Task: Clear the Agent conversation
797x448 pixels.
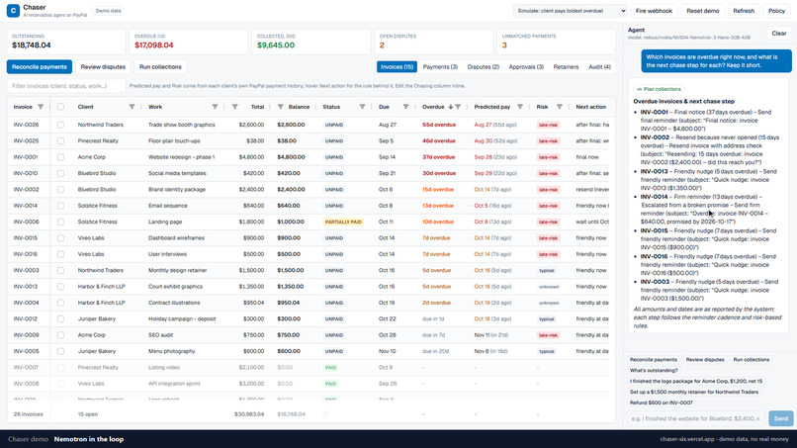Action: click(778, 33)
